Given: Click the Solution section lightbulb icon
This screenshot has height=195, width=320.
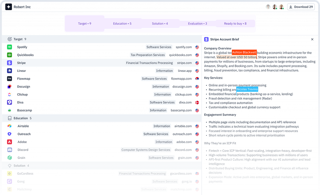Looking at the screenshot, I should 9,166.
